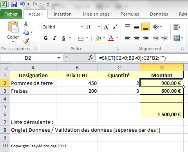Apply the yellow fill color bucket

98,38
